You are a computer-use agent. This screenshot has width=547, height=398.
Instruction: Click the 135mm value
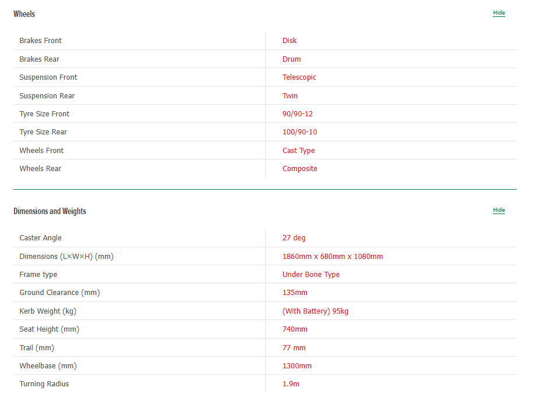coord(295,293)
